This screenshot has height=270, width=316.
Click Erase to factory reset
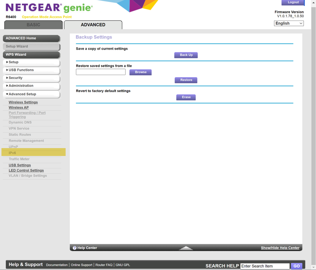(x=186, y=97)
